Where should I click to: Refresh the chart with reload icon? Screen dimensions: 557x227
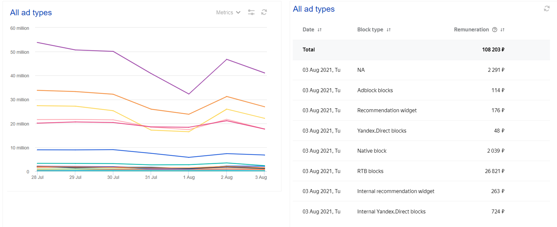pos(264,12)
